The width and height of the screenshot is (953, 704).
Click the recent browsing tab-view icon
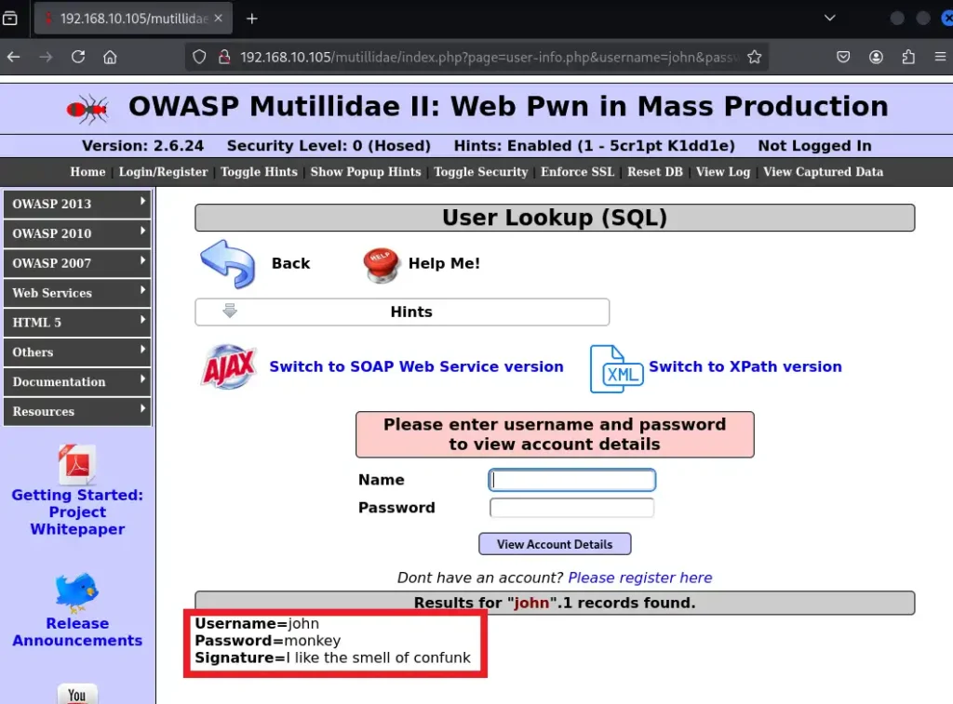coord(10,19)
